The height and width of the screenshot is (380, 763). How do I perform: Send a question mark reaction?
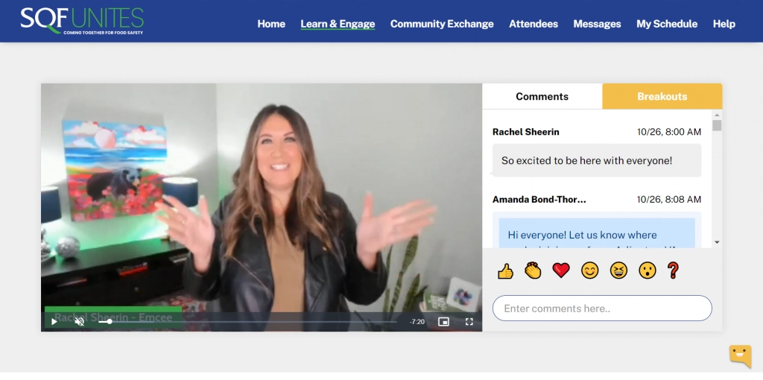coord(673,270)
